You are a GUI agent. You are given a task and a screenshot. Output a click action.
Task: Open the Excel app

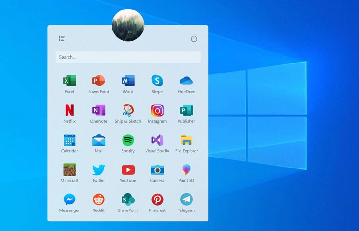pyautogui.click(x=69, y=81)
